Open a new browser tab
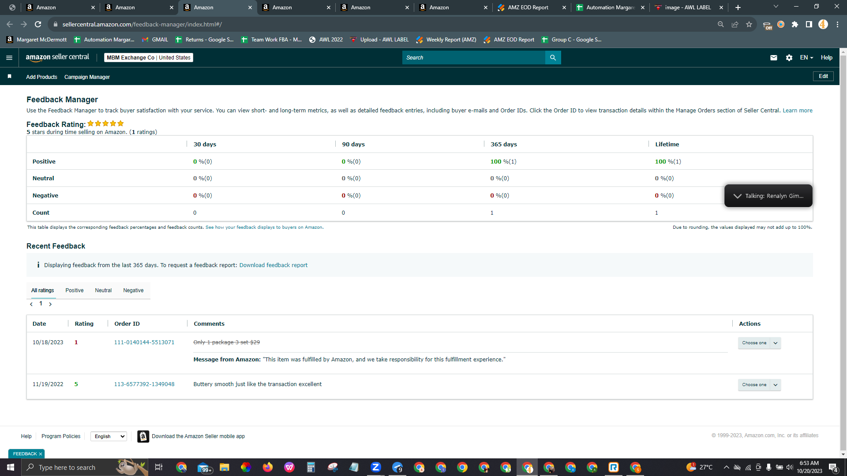This screenshot has height=476, width=847. (x=738, y=7)
